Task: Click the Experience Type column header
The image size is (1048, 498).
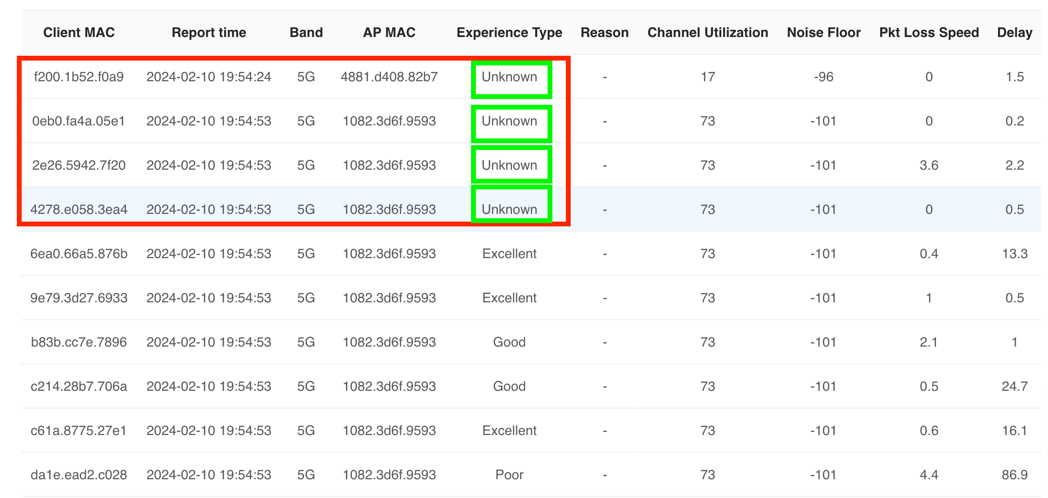Action: pos(510,33)
